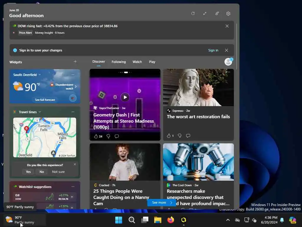Screen dimensions: 302x227
Task: Click Espresso source label
Action: (x=178, y=111)
